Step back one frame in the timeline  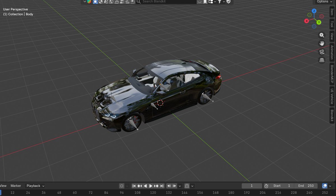pyautogui.click(x=169, y=186)
